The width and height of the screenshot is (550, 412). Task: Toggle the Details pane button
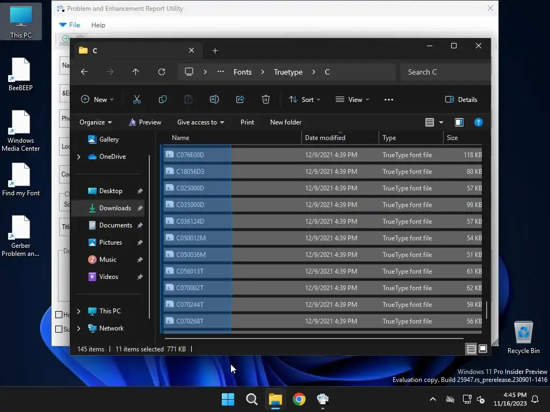tap(461, 99)
